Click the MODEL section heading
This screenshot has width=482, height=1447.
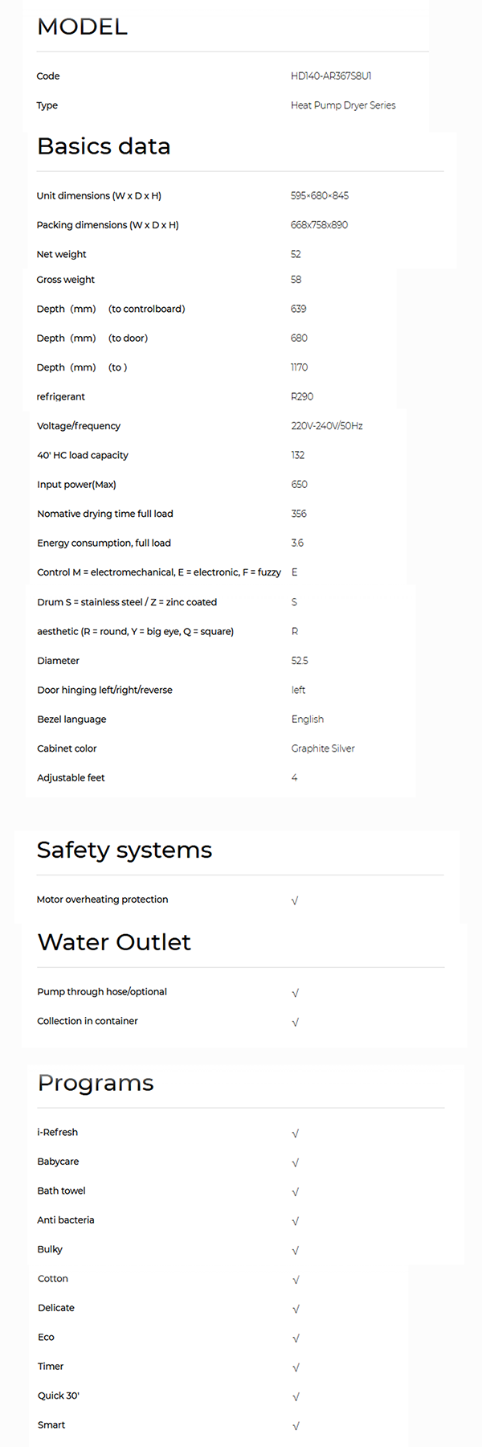coord(82,27)
